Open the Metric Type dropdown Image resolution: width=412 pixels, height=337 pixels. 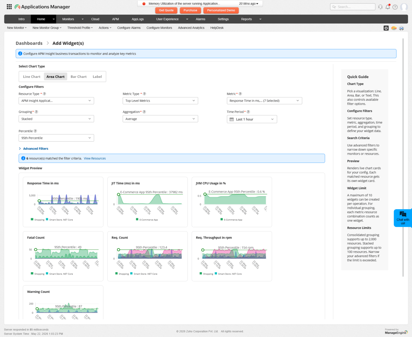tap(160, 101)
